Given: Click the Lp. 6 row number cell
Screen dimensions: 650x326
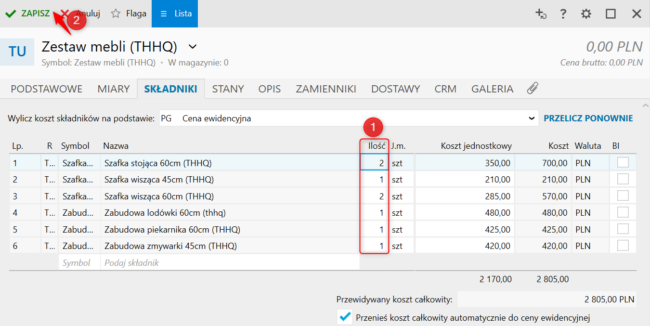Looking at the screenshot, I should [25, 246].
